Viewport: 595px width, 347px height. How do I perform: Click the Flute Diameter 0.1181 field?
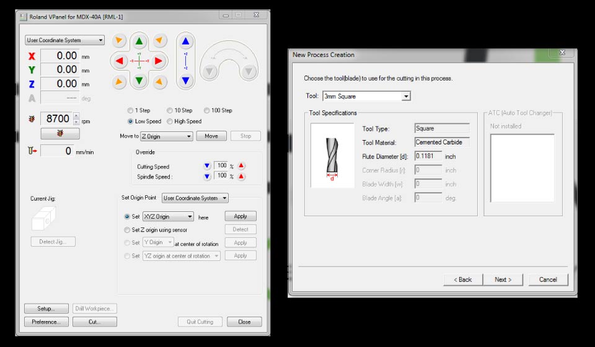[428, 156]
